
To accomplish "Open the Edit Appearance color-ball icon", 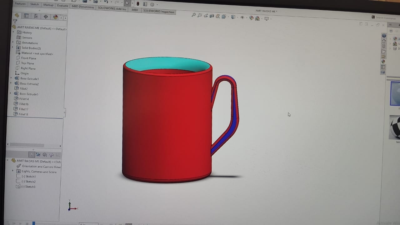I will pyautogui.click(x=251, y=18).
